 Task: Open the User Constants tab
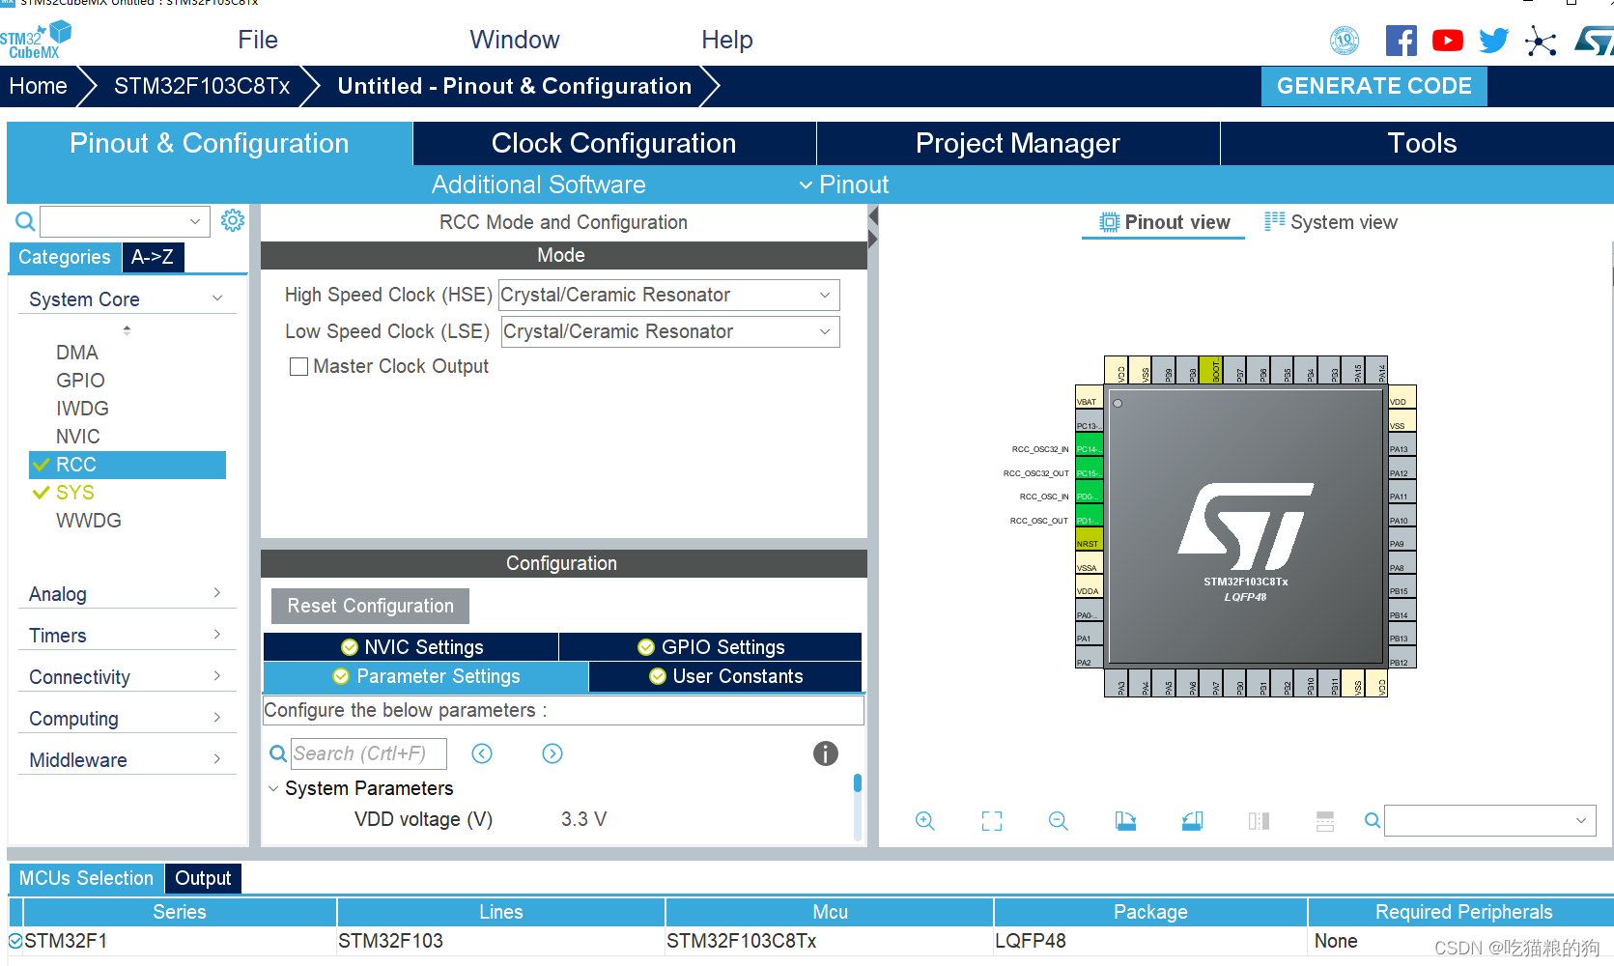pyautogui.click(x=725, y=676)
